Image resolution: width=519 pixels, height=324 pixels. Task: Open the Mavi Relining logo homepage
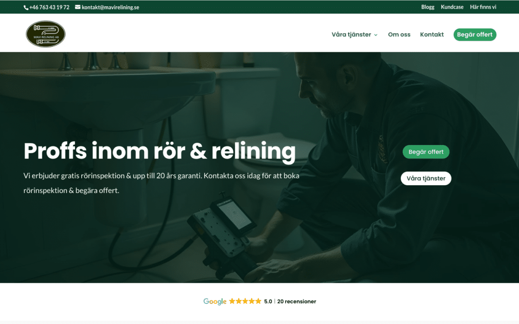[x=46, y=34]
